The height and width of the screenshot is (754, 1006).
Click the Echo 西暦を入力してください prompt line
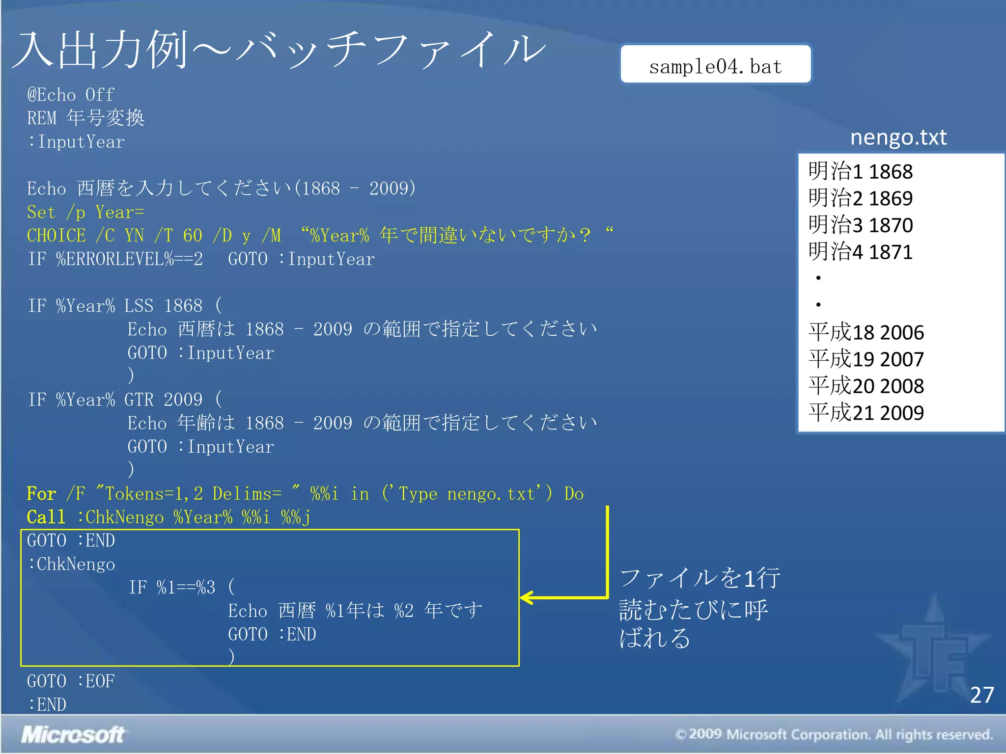222,188
